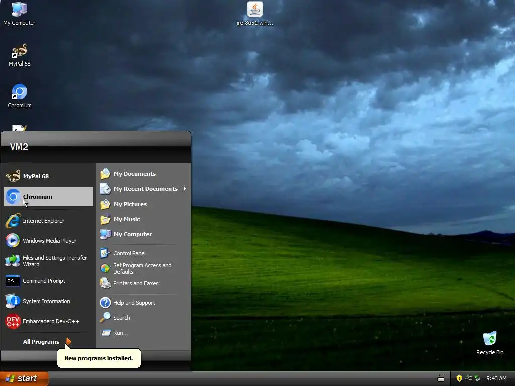
Task: Click Windows Media Player icon
Action: 13,241
